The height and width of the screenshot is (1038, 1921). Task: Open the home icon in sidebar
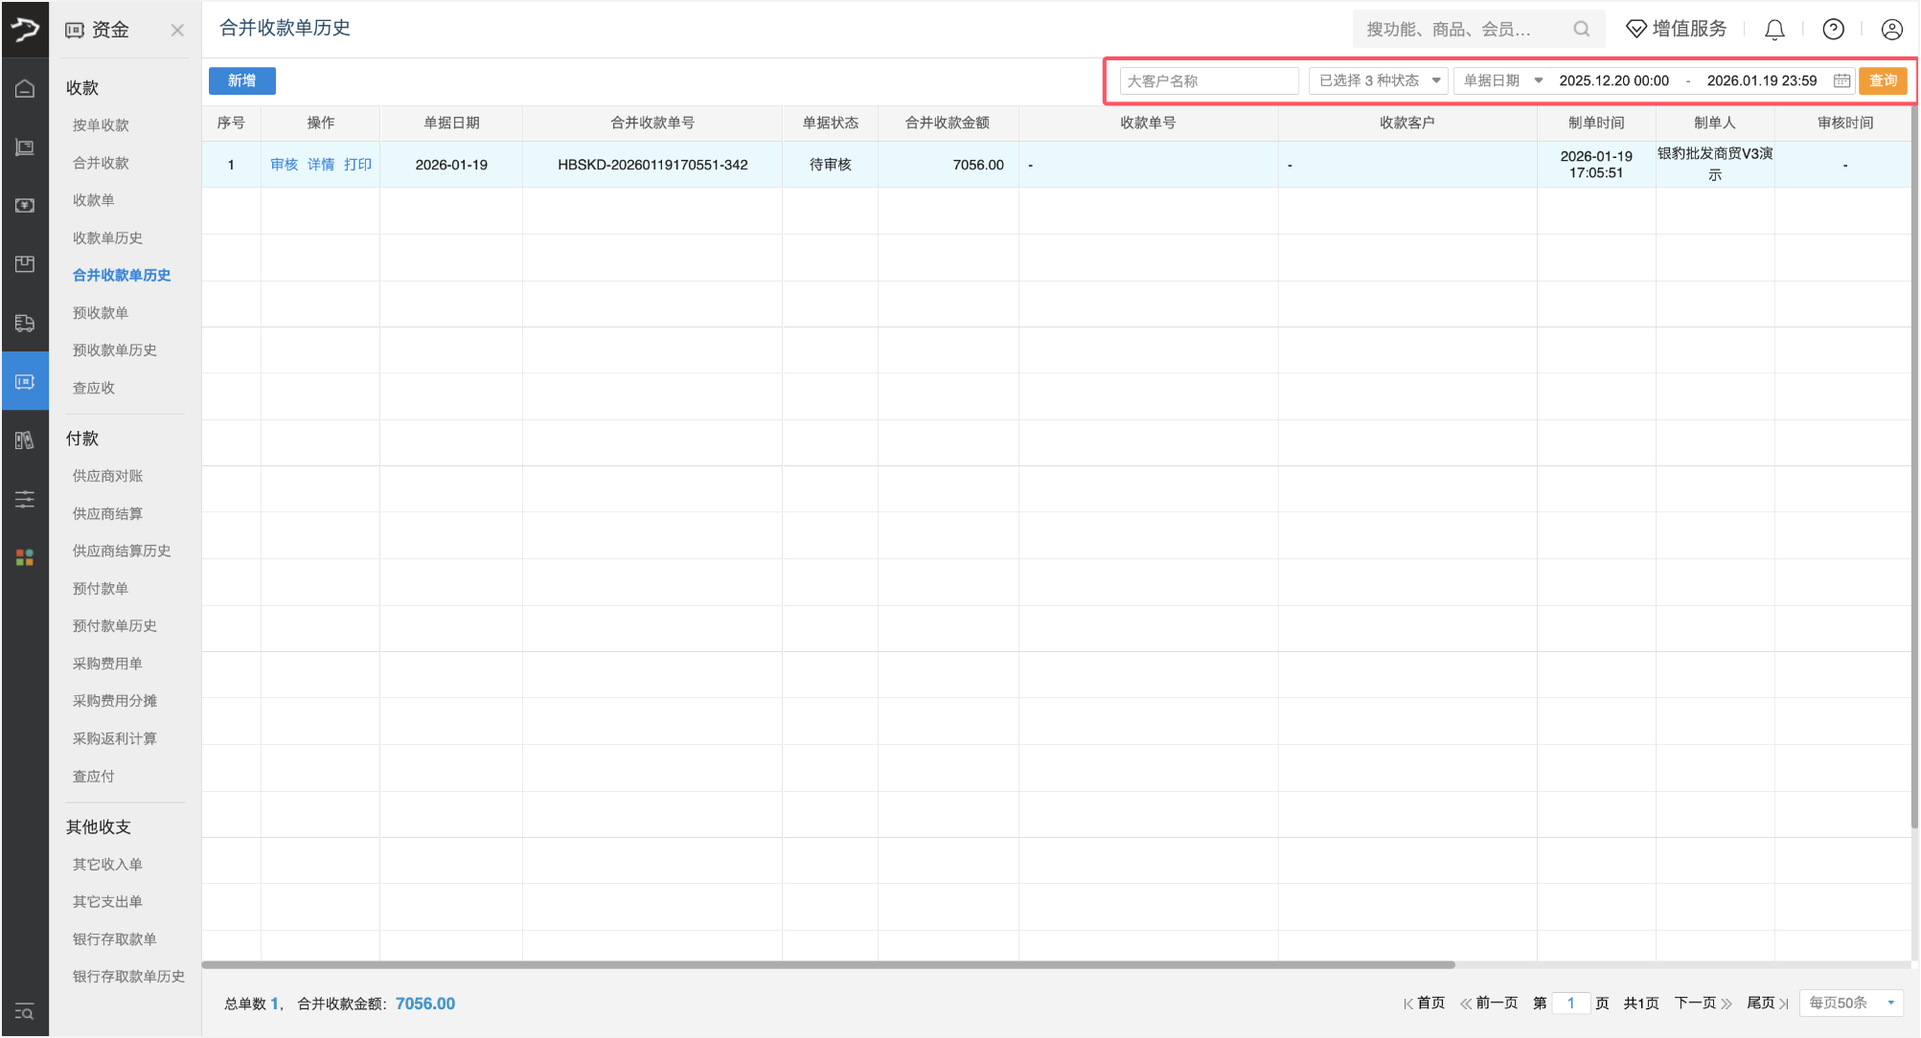(x=25, y=88)
